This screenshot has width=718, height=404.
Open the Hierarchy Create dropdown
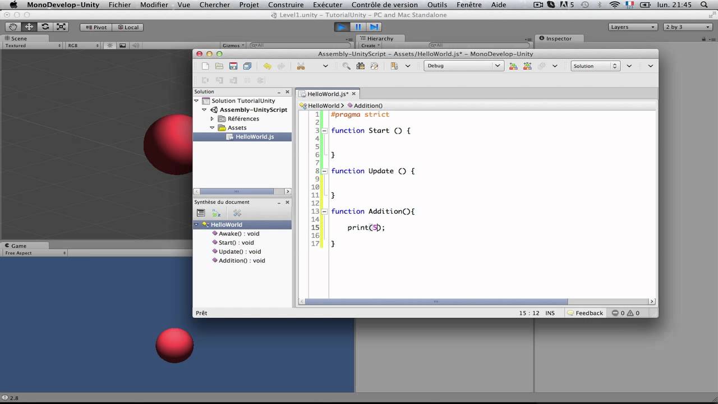tap(370, 45)
